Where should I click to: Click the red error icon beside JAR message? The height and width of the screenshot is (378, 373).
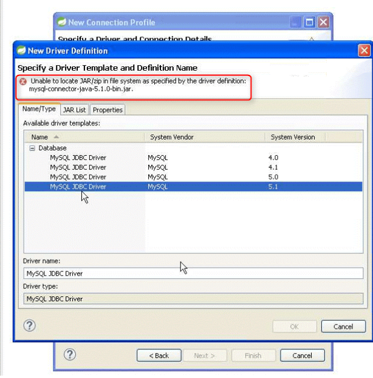23,82
